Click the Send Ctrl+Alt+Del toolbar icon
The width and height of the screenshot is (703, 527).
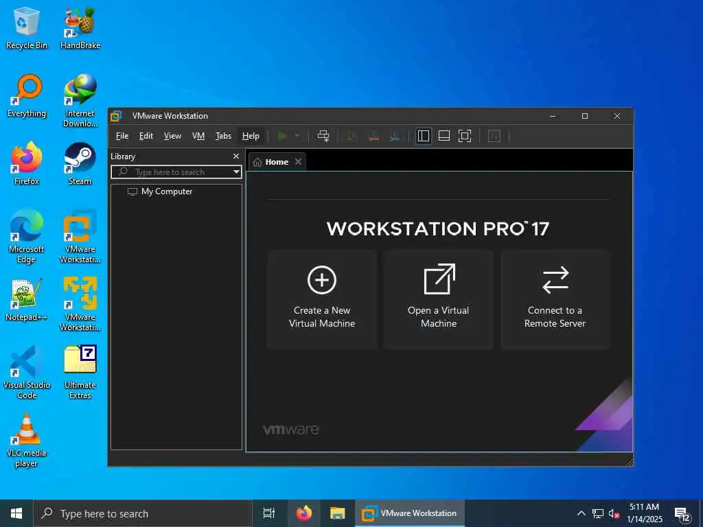coord(323,136)
